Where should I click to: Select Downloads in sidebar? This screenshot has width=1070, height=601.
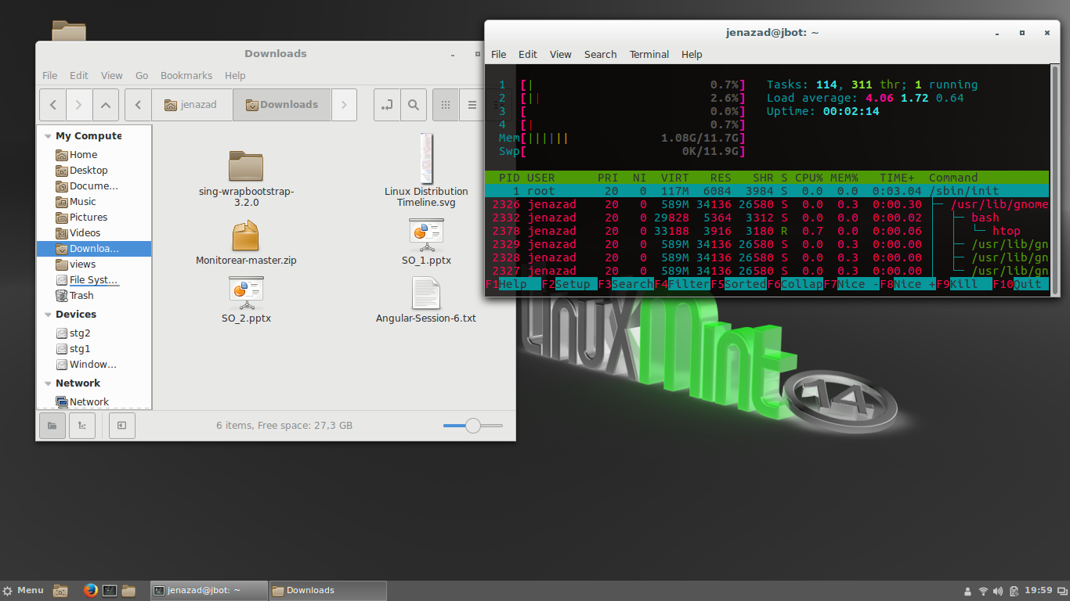click(94, 249)
